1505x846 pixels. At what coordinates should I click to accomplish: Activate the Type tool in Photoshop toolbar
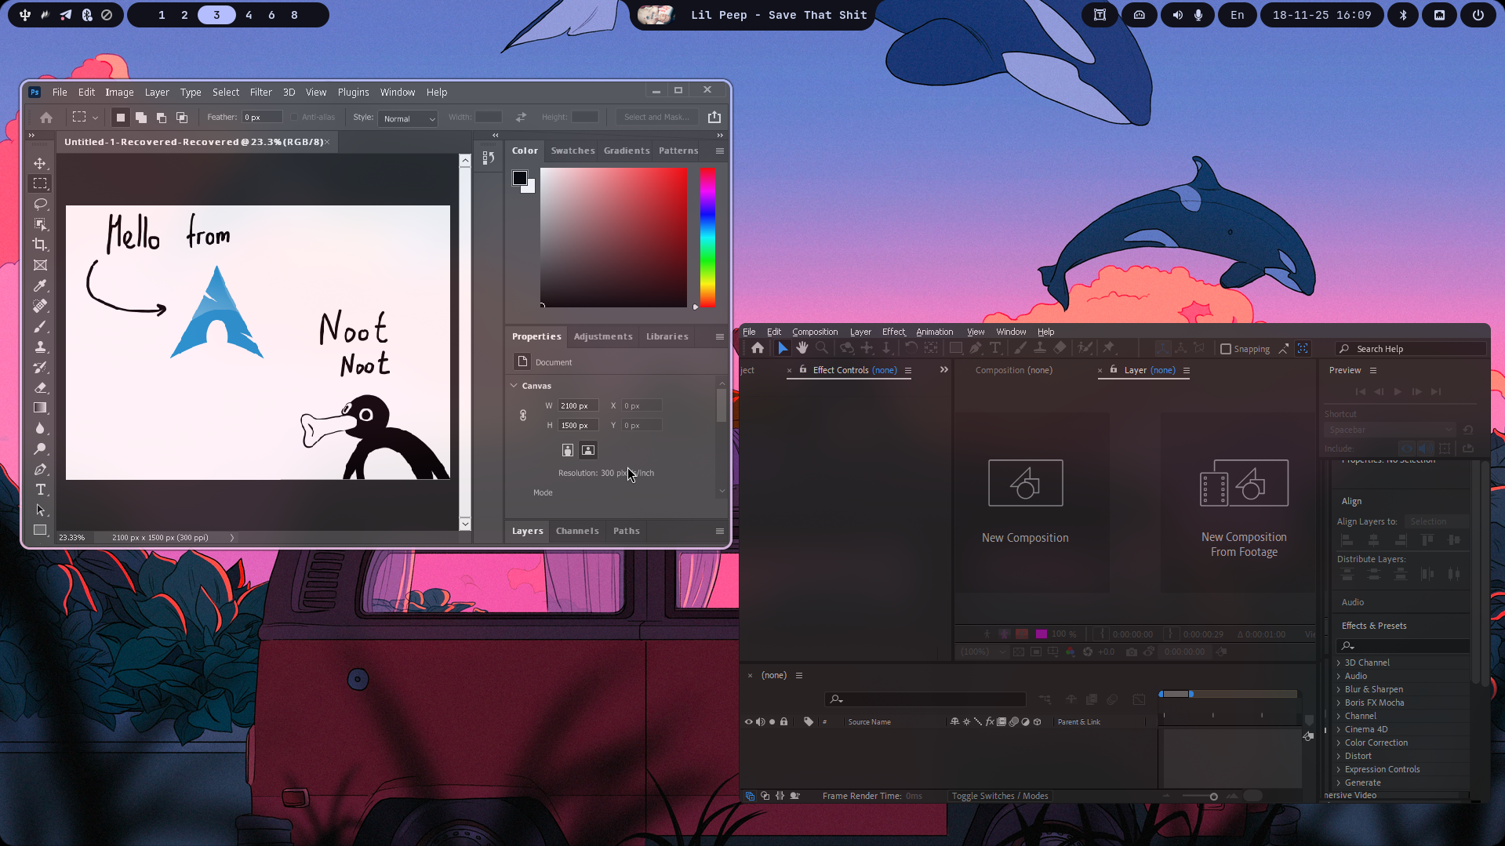(41, 489)
